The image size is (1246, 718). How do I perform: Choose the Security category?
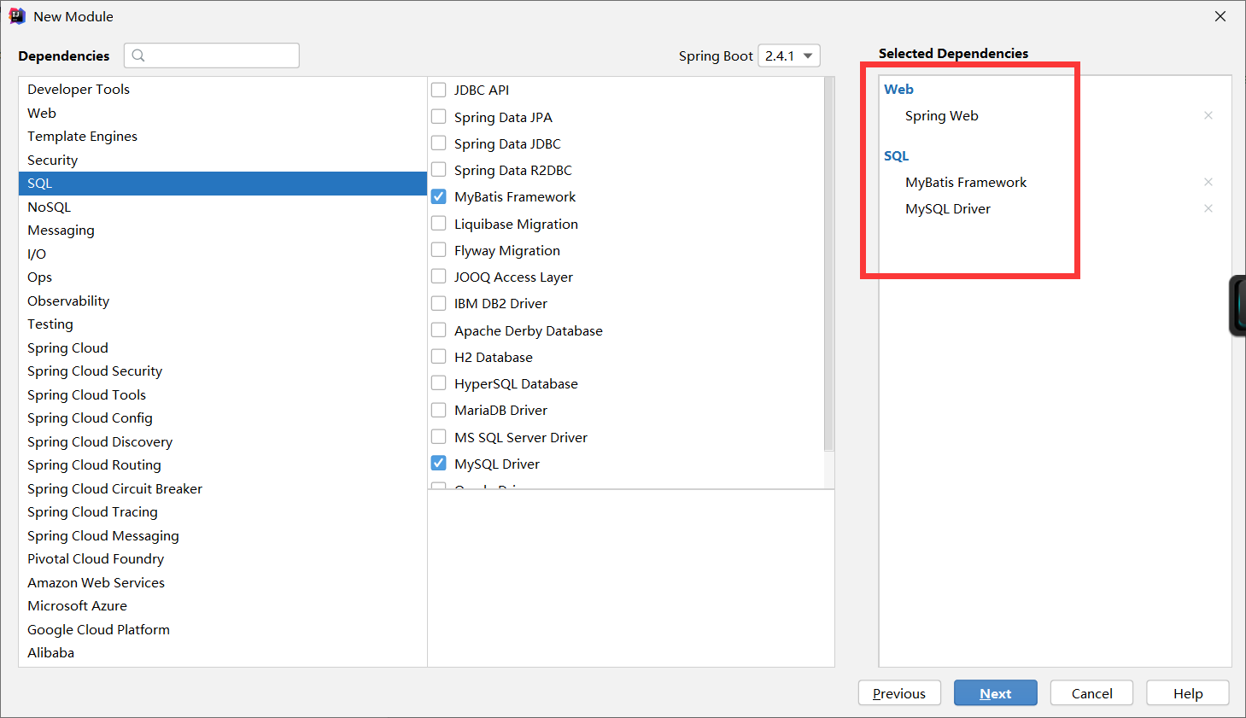coord(222,160)
